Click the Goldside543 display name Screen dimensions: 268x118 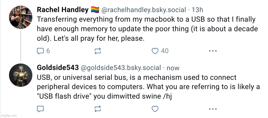tap(58, 68)
